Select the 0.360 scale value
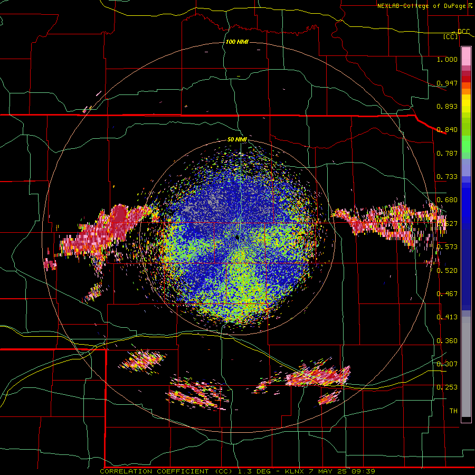Image resolution: width=475 pixels, height=475 pixels. click(x=447, y=341)
